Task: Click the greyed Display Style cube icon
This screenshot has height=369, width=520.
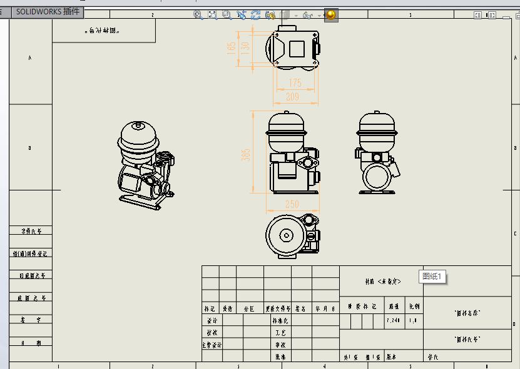Action: coord(285,15)
